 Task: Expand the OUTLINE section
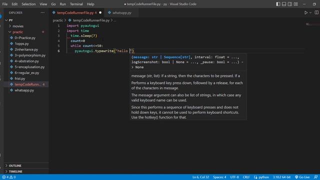(26, 165)
